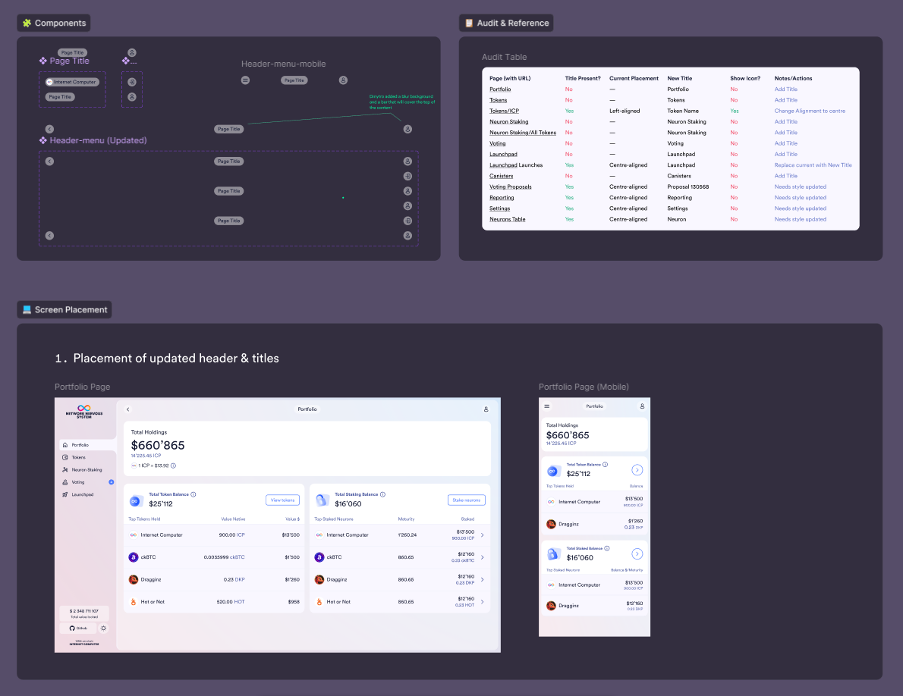Click the theme toggle sun icon in desktop sidebar
This screenshot has width=903, height=696.
click(104, 628)
